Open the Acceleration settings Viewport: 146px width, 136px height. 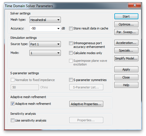pos(126,43)
